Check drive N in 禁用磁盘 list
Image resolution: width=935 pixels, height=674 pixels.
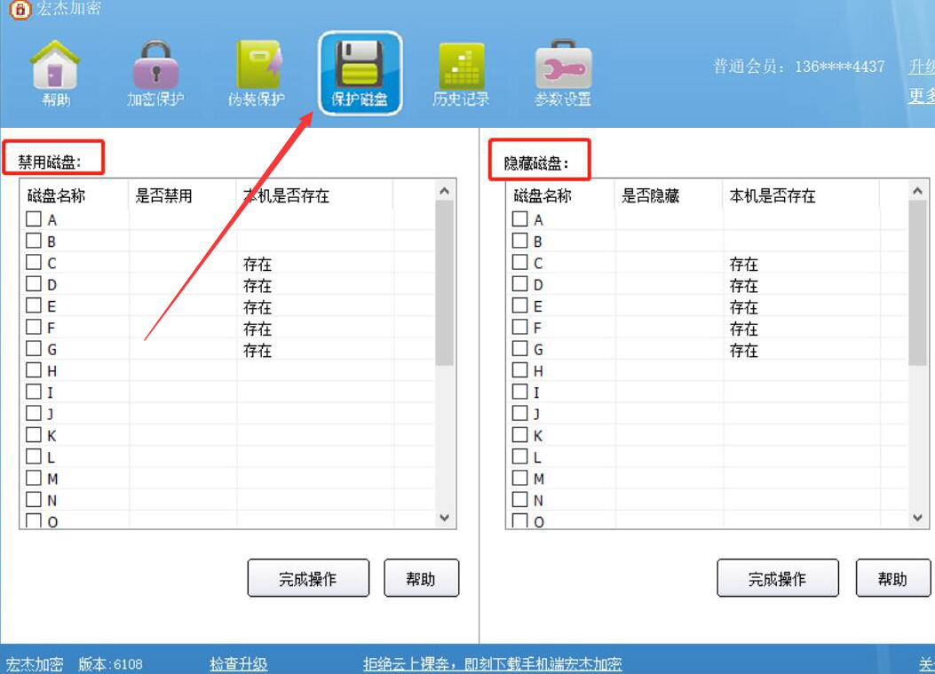click(34, 499)
